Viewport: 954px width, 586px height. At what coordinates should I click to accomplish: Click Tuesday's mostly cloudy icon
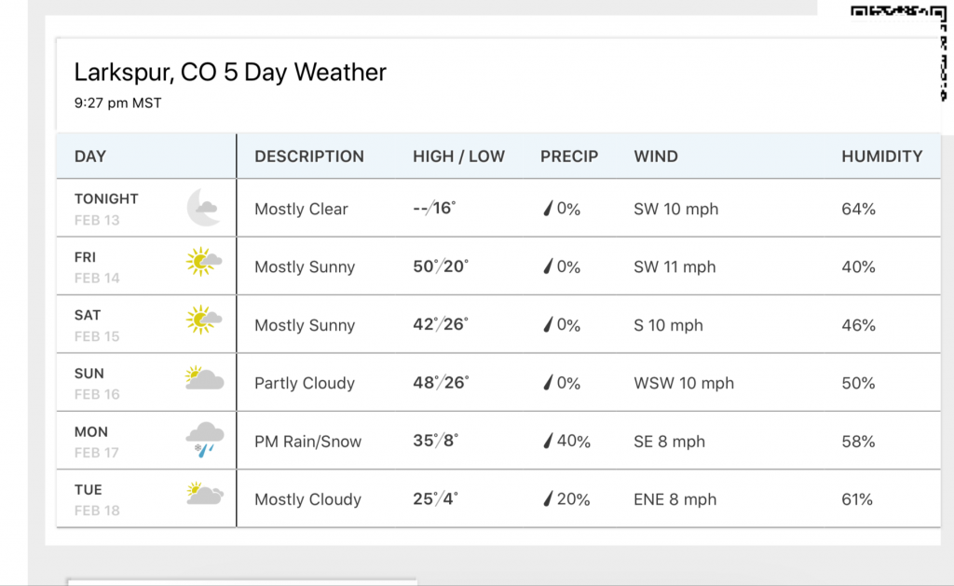(204, 494)
